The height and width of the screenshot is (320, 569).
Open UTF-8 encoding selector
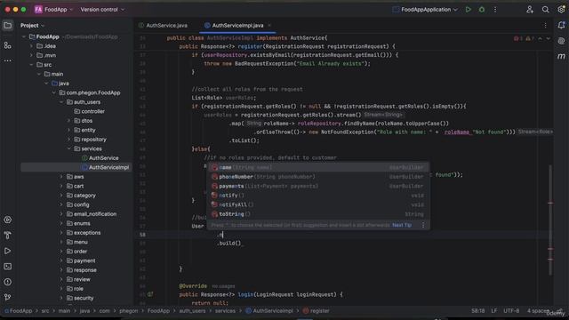tap(511, 311)
